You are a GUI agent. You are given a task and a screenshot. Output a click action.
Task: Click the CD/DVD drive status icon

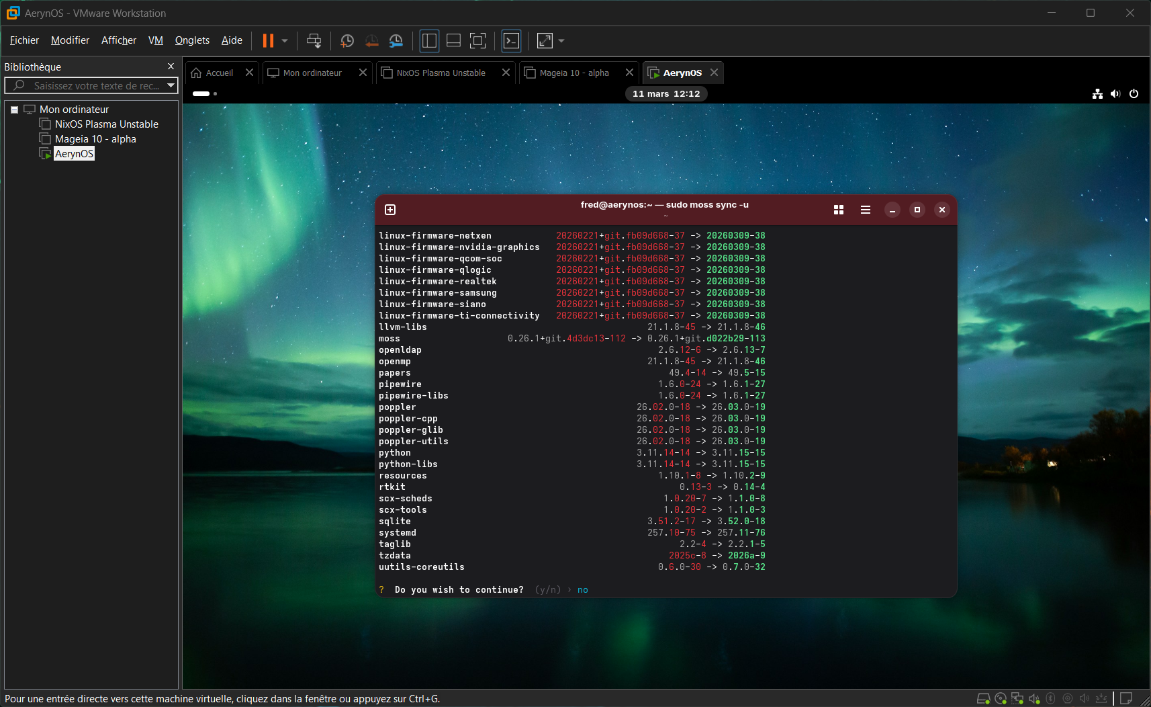pyautogui.click(x=1001, y=699)
